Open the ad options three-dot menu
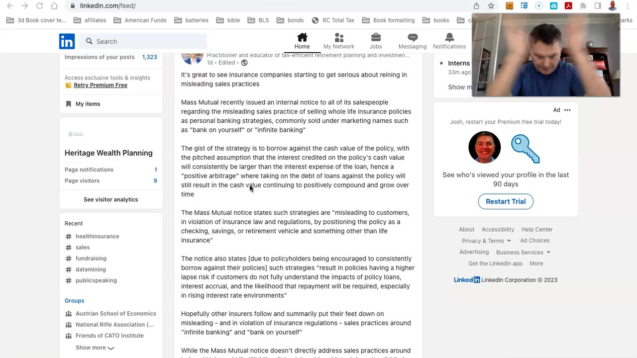 coord(567,110)
